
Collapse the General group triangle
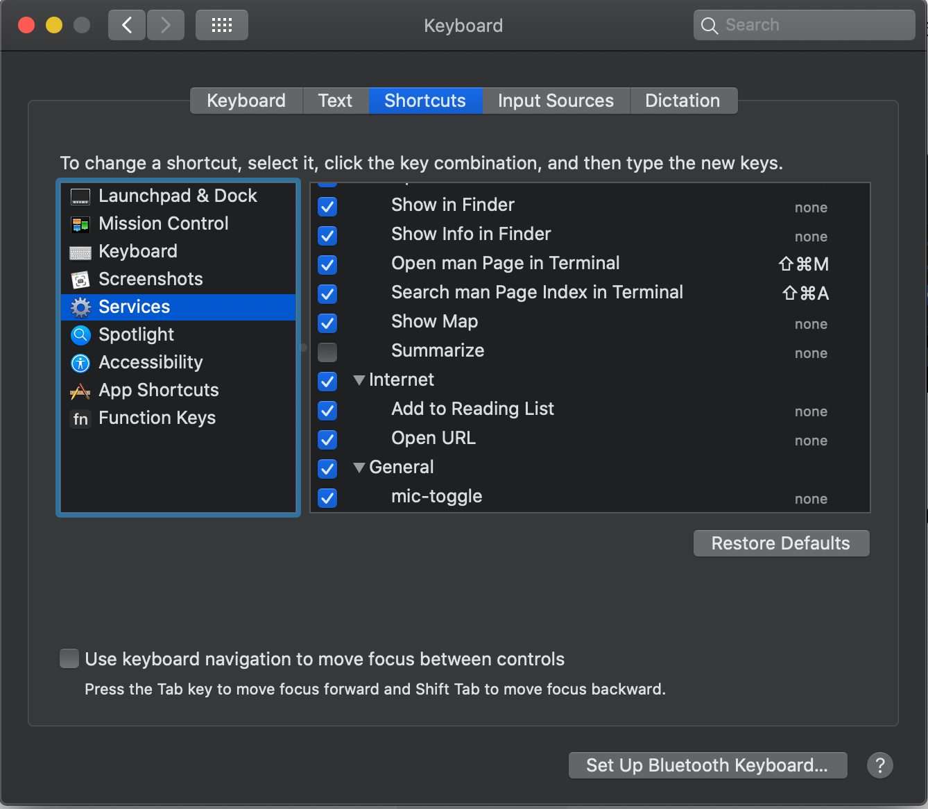(359, 468)
